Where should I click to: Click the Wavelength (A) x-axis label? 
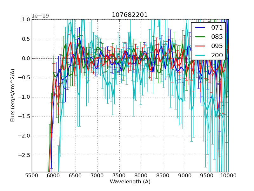pyautogui.click(x=130, y=182)
